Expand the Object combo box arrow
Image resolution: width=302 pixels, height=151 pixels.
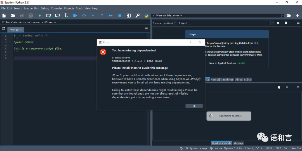click(x=272, y=23)
